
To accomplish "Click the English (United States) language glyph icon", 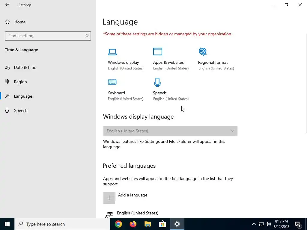I will tap(109, 215).
